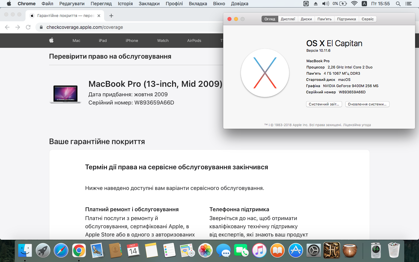The width and height of the screenshot is (419, 262).
Task: Open Safari from the Dock
Action: [x=61, y=251]
